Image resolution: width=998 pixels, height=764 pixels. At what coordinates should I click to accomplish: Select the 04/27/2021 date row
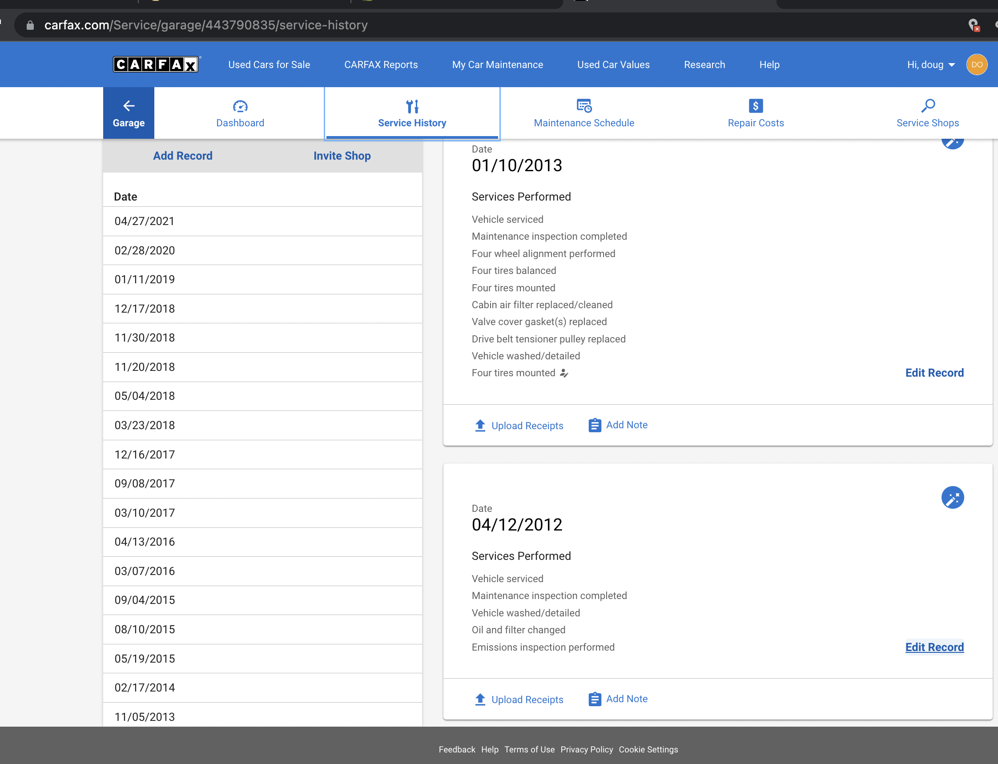pos(262,221)
